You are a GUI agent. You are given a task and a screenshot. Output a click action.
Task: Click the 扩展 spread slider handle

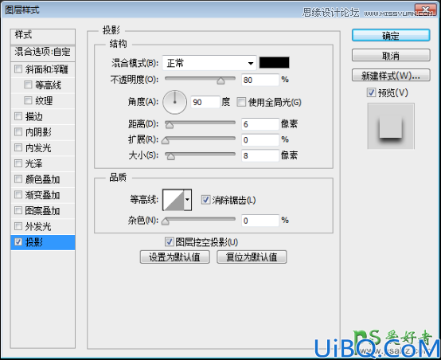pyautogui.click(x=166, y=140)
